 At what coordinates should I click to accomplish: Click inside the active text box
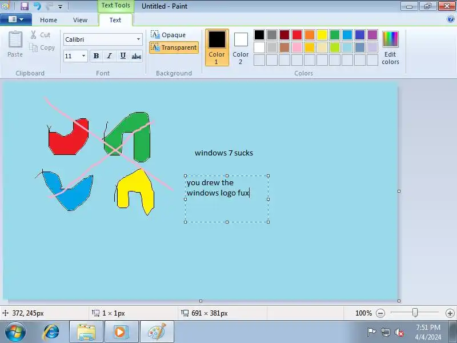[x=227, y=199]
